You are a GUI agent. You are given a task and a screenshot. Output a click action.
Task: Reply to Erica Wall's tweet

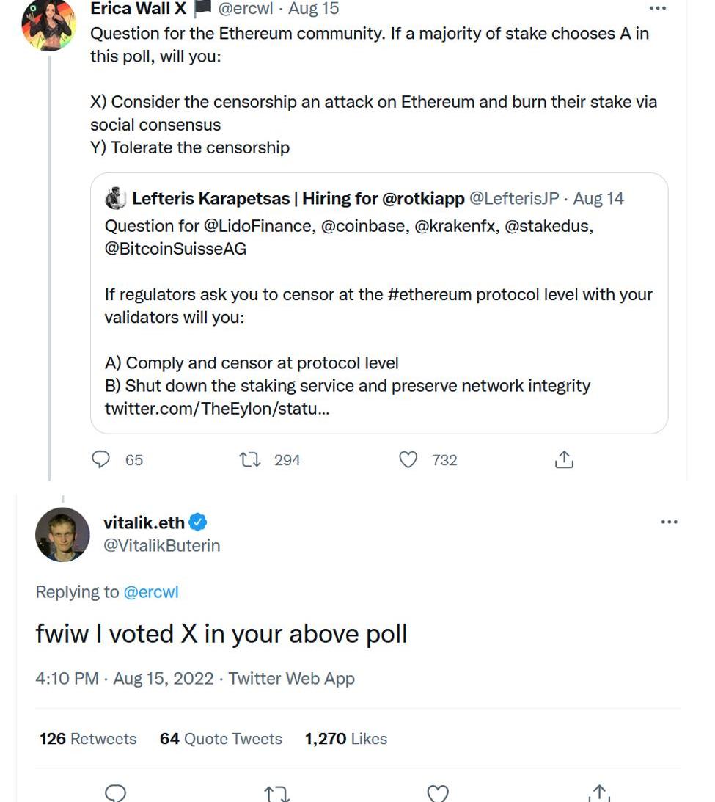click(x=101, y=460)
